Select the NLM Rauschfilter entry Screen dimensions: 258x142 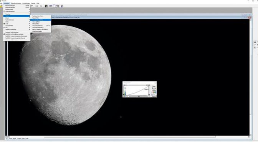click(40, 31)
